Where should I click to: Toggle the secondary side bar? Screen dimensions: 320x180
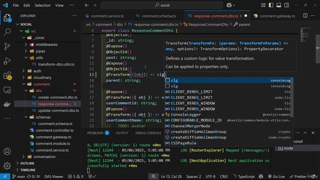tap(286, 5)
